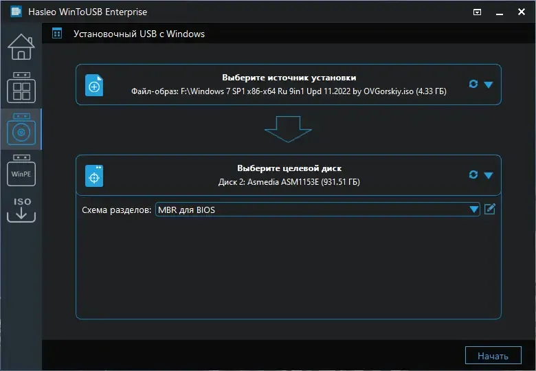536x371 pixels.
Task: Edit partition scheme with pencil icon
Action: (x=490, y=209)
